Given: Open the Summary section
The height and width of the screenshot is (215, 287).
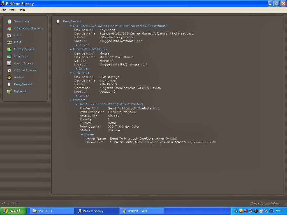Looking at the screenshot, I should (22, 21).
